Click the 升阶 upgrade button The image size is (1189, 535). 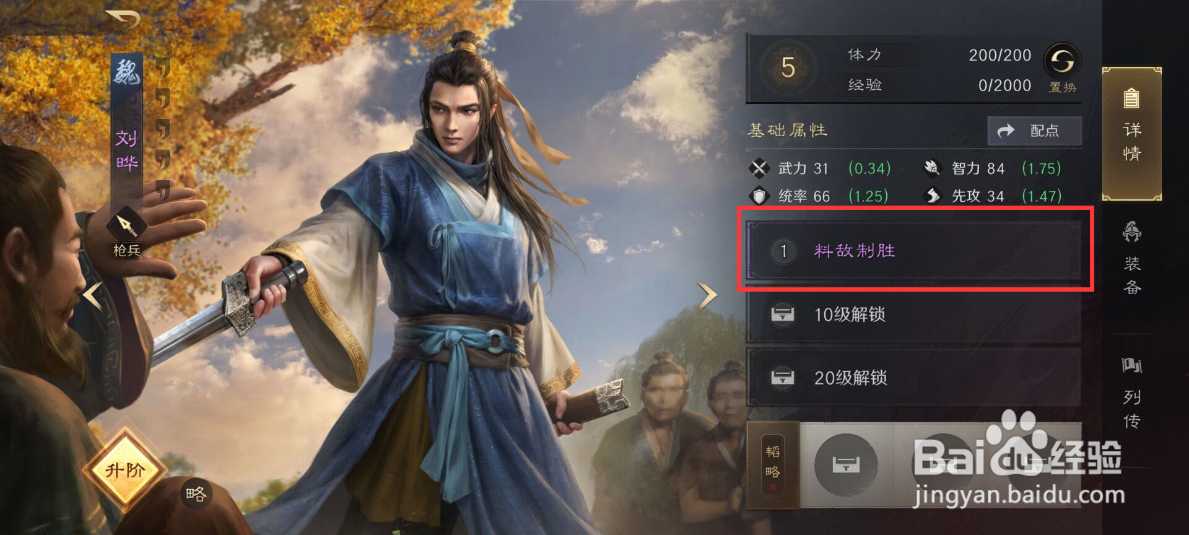[126, 470]
